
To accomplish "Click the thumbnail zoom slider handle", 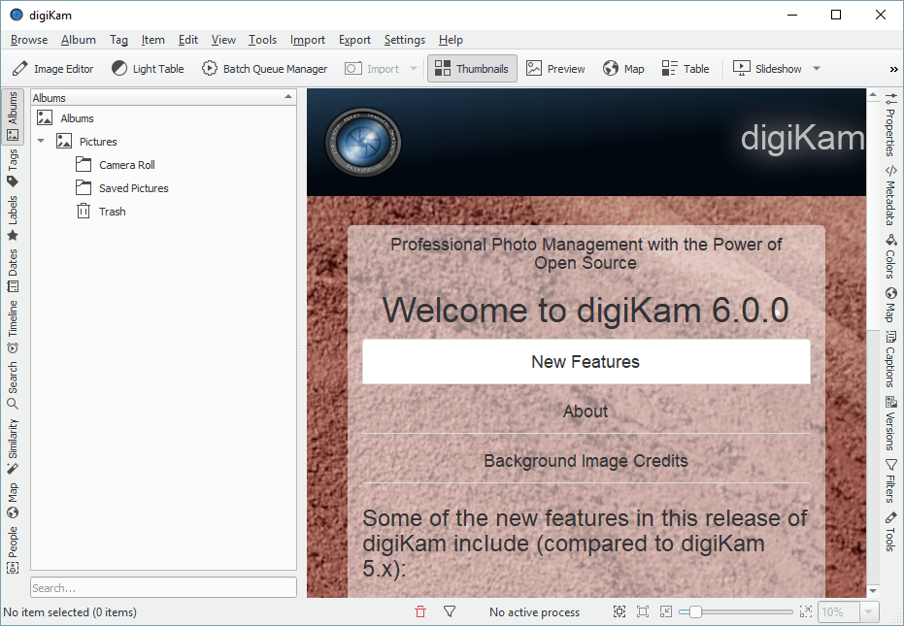I will (695, 611).
